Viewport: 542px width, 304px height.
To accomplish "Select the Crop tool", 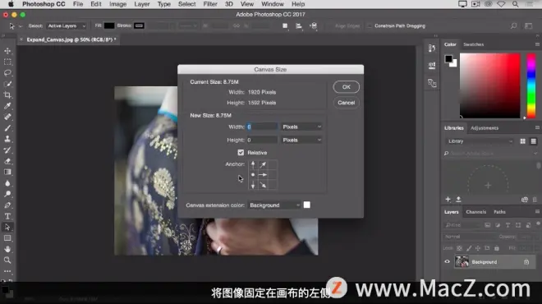I will pyautogui.click(x=7, y=94).
